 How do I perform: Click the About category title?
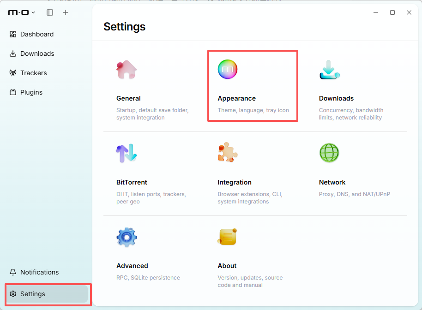click(227, 266)
